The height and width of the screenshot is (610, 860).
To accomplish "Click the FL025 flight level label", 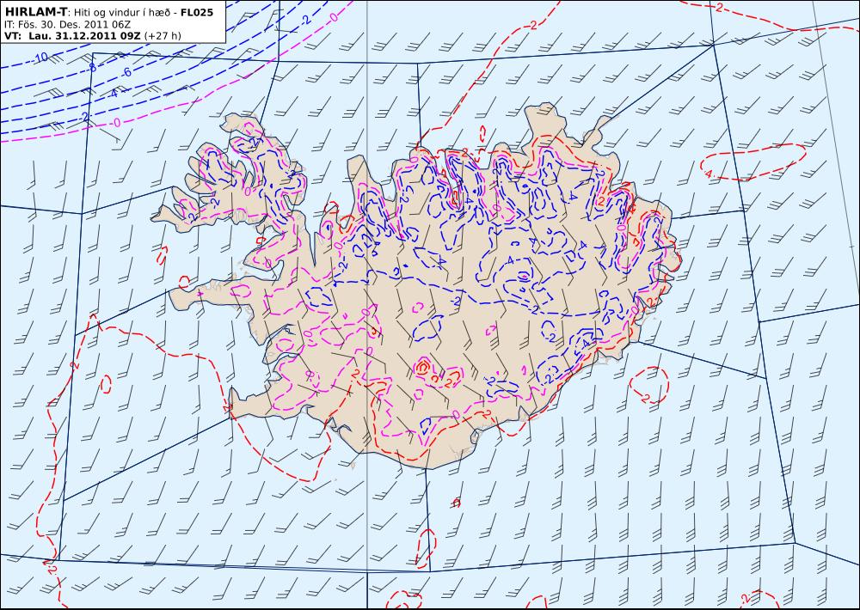I will point(196,12).
